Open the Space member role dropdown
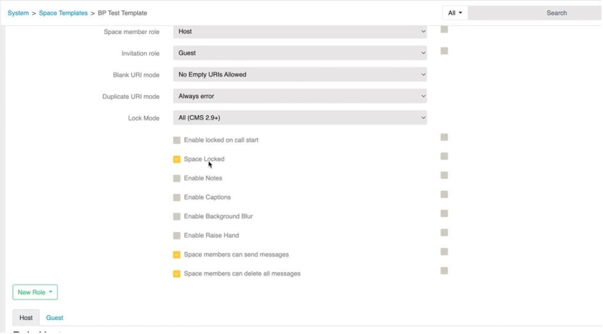 point(300,32)
